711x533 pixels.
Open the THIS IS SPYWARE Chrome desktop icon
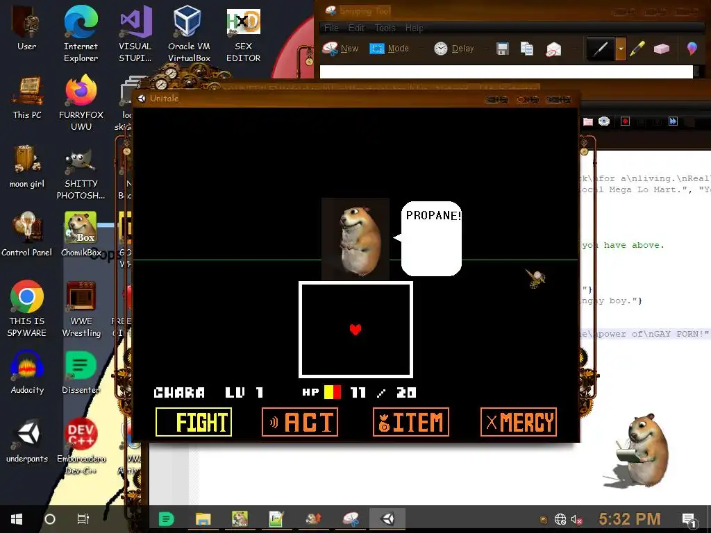tap(27, 308)
